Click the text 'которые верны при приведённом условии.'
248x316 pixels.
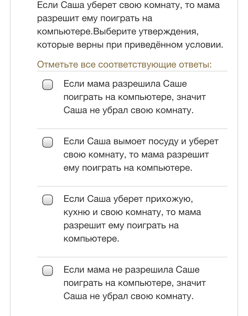pyautogui.click(x=130, y=45)
